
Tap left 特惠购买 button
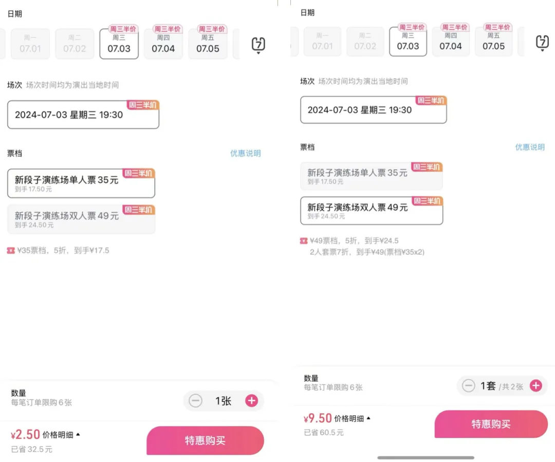coord(205,440)
